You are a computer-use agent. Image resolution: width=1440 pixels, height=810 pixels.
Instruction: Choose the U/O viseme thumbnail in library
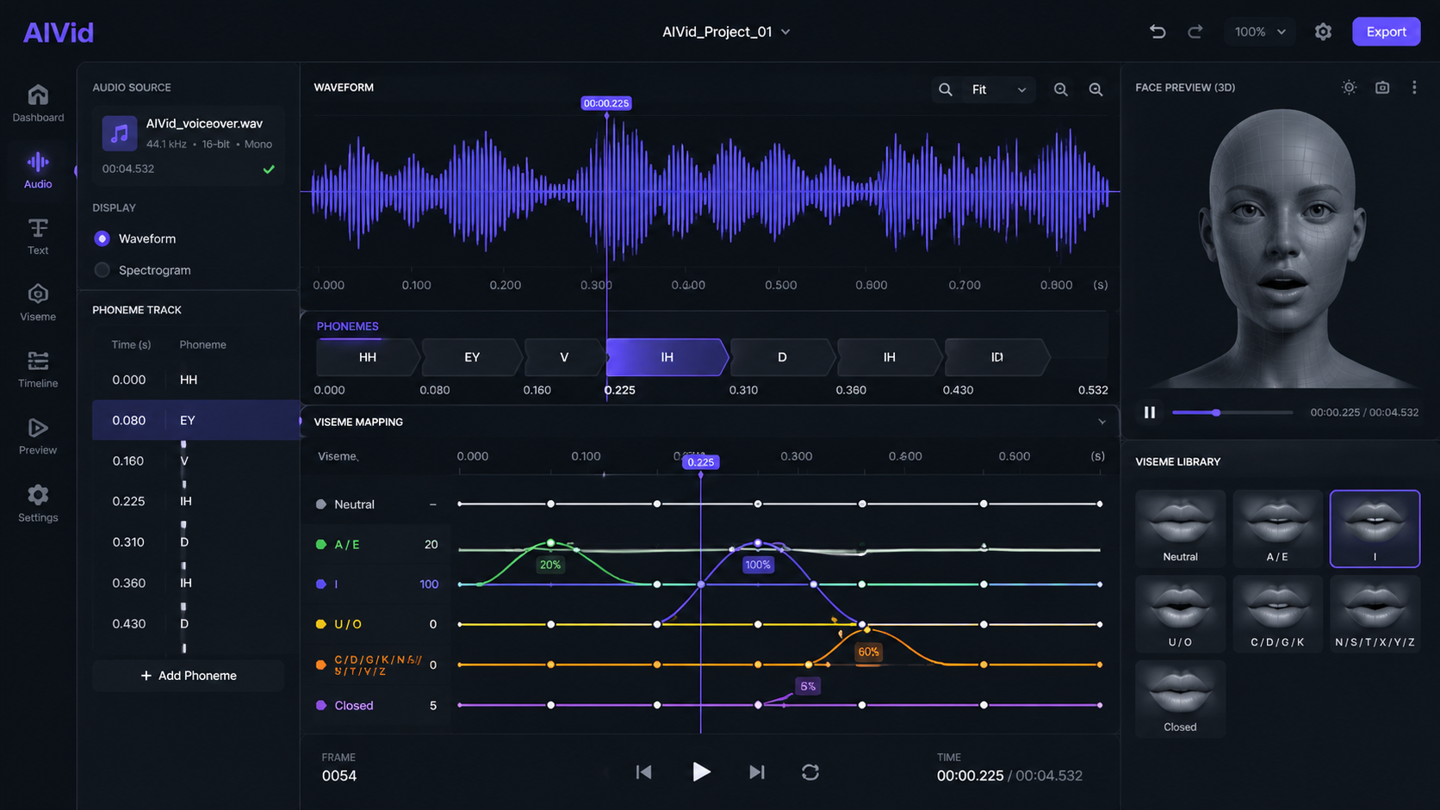click(1180, 614)
